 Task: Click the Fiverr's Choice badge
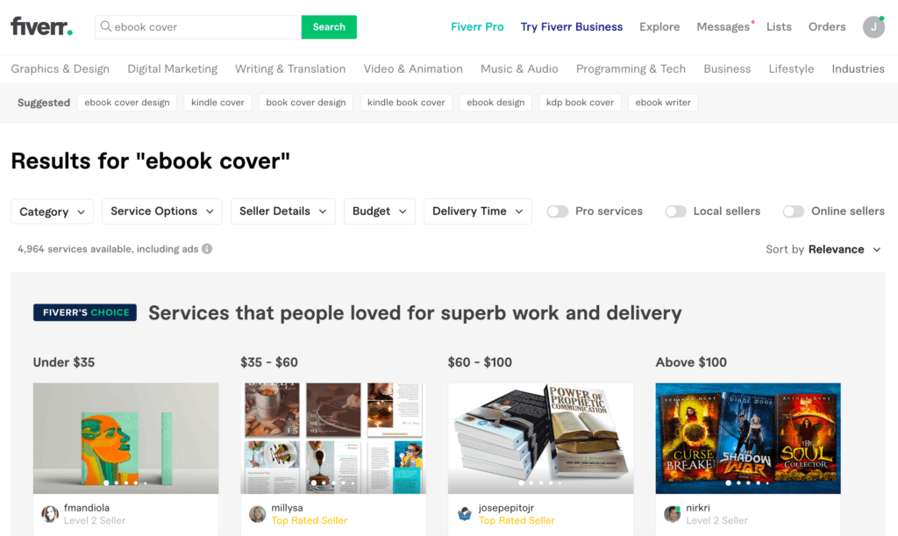pyautogui.click(x=84, y=312)
